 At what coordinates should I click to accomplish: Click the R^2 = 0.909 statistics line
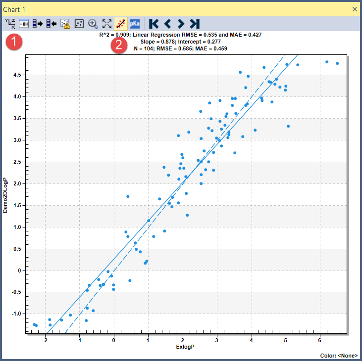pyautogui.click(x=181, y=35)
